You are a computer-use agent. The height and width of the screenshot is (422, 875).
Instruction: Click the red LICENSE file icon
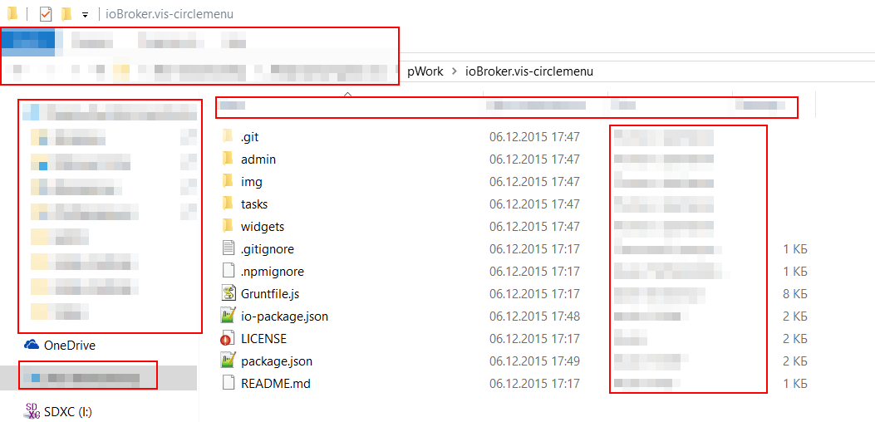click(229, 338)
